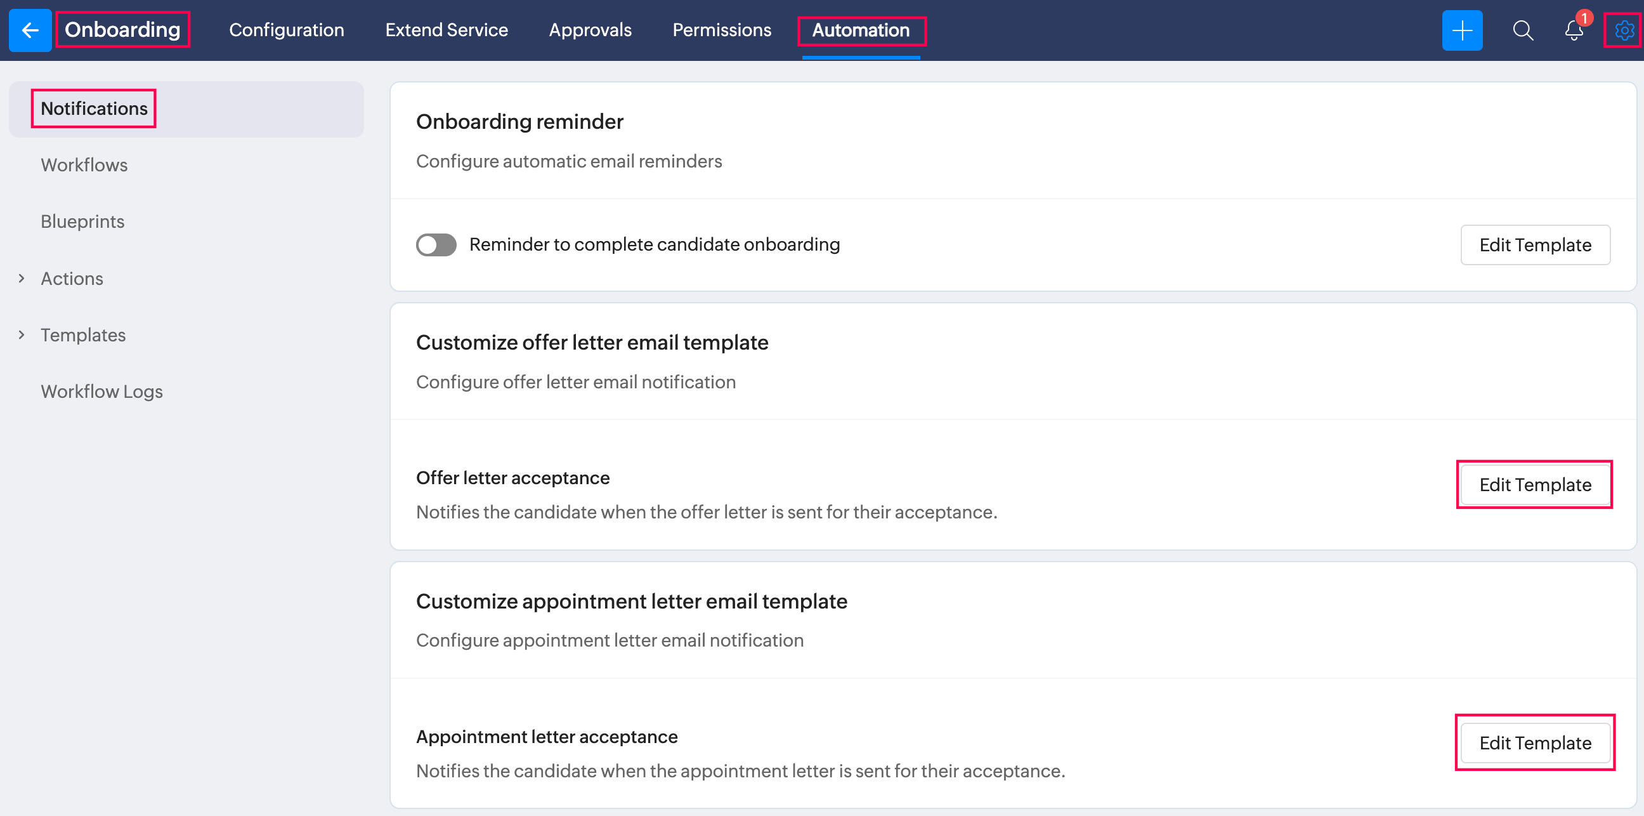The image size is (1644, 816).
Task: Open search with the magnifier icon
Action: point(1523,30)
